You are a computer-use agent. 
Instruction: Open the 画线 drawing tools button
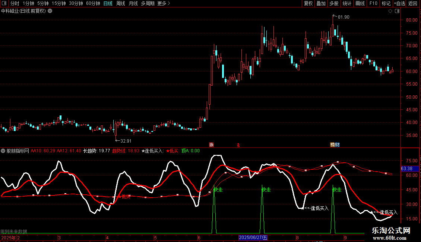coord(360,3)
